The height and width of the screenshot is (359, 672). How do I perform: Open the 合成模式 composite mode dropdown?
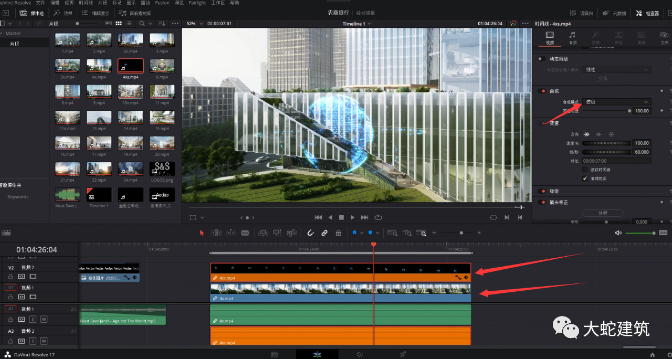(617, 102)
